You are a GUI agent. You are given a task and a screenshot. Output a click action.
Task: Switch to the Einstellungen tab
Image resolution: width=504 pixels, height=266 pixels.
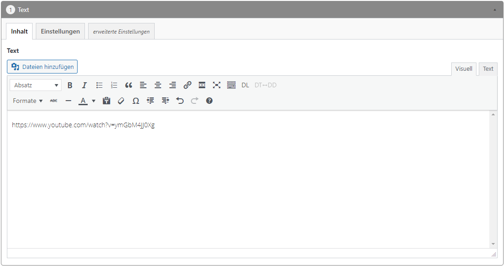[60, 31]
